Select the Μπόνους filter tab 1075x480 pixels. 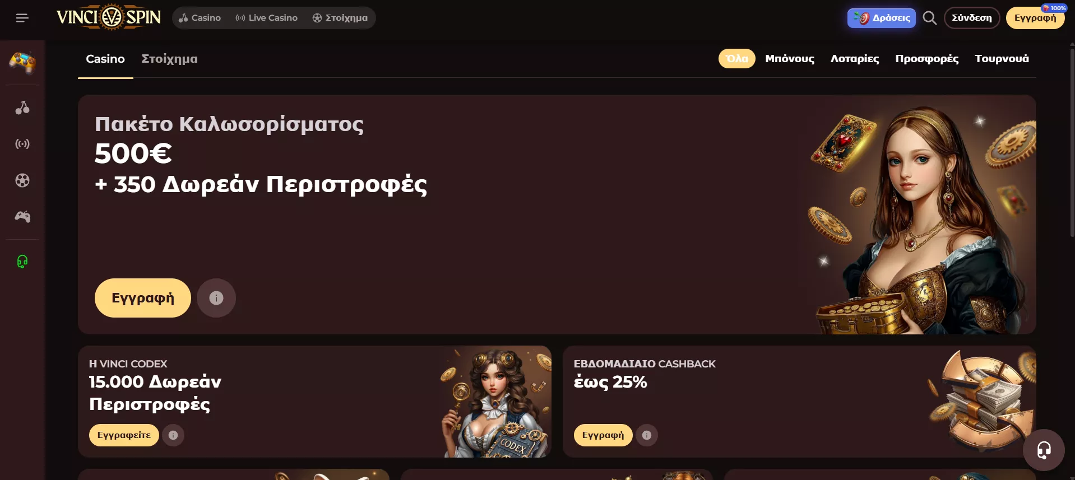click(x=790, y=59)
